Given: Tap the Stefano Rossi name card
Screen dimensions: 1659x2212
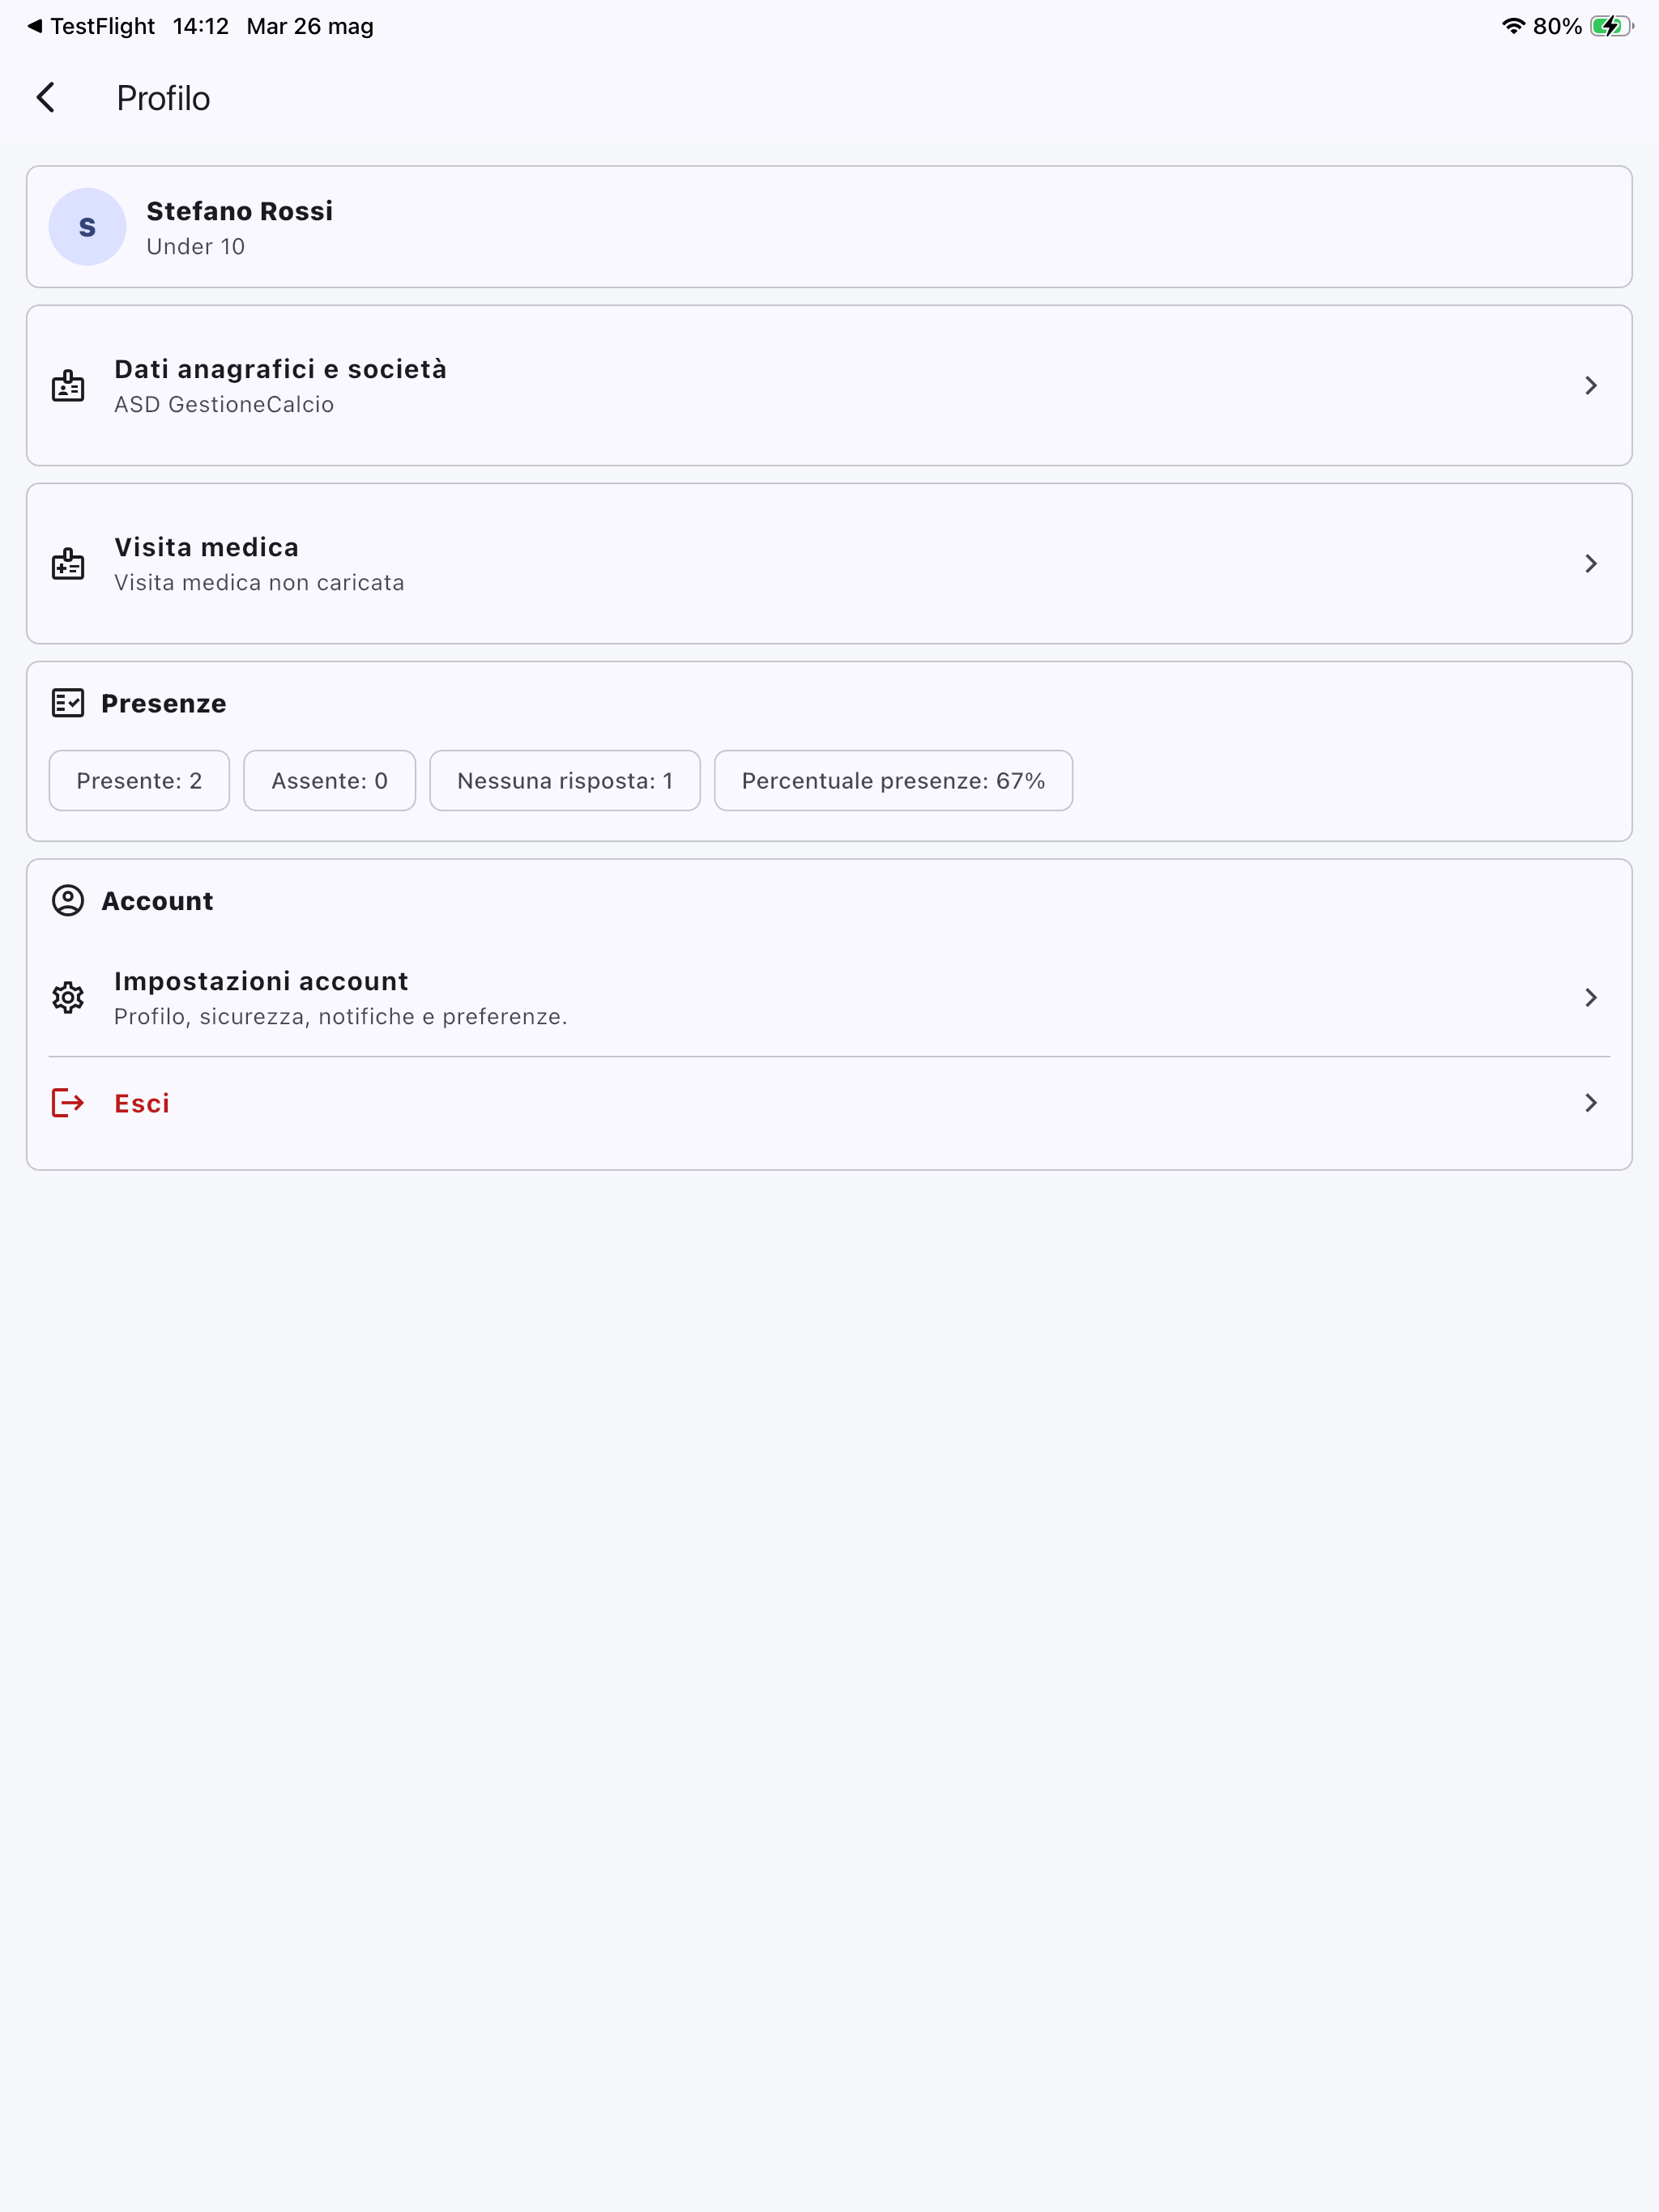Looking at the screenshot, I should point(829,227).
